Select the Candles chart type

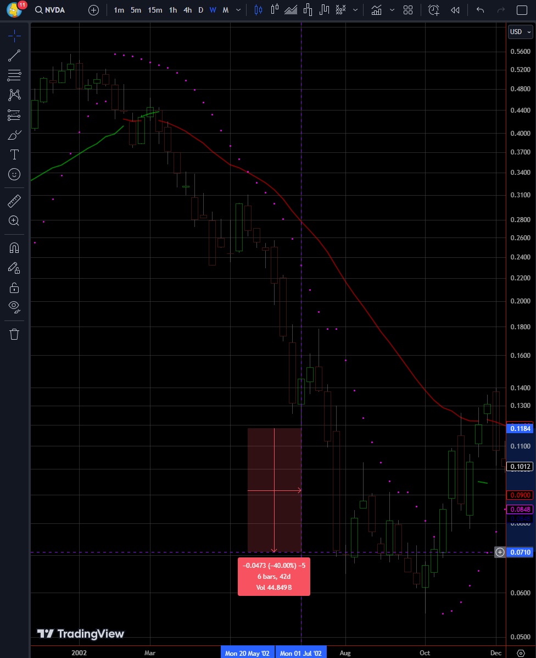[x=259, y=10]
